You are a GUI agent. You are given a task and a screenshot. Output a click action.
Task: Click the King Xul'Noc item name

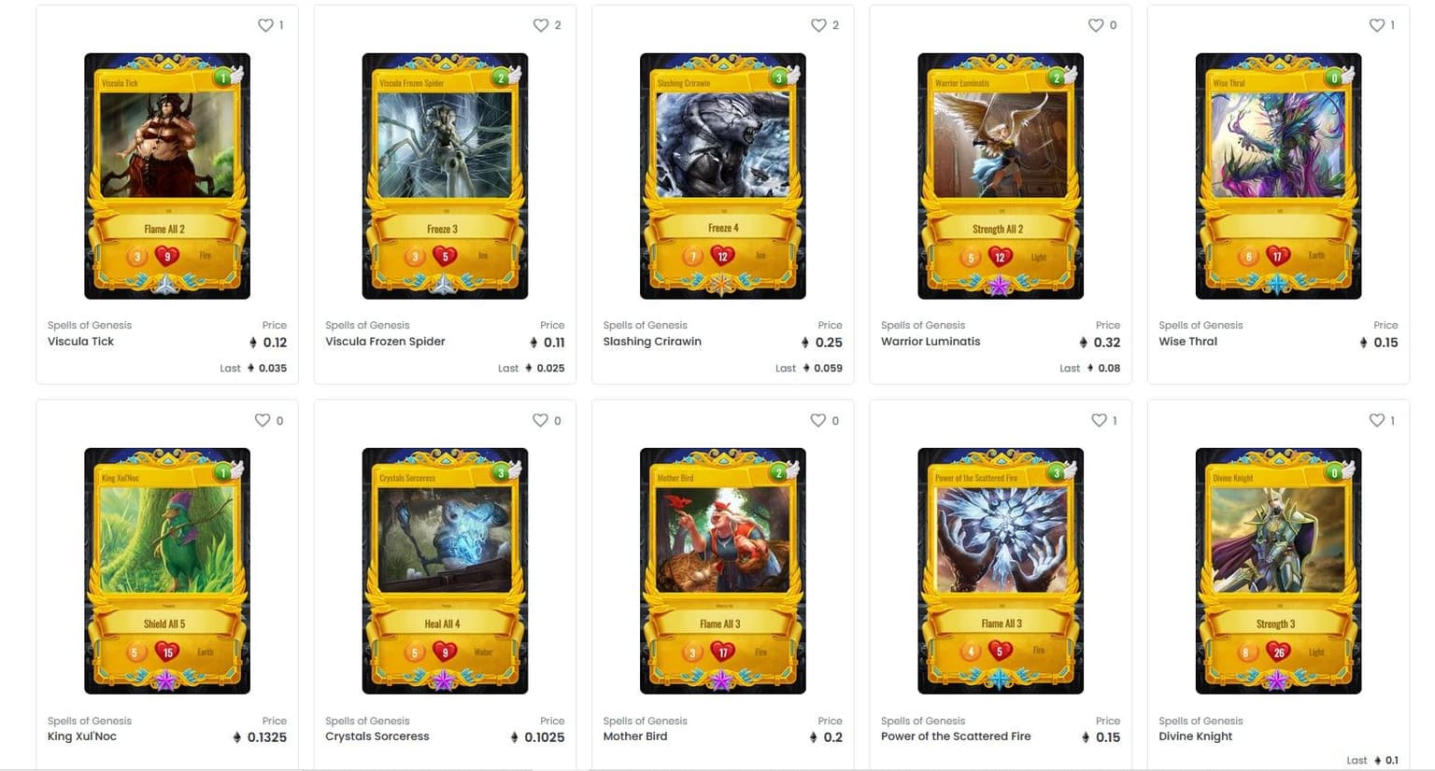coord(82,736)
